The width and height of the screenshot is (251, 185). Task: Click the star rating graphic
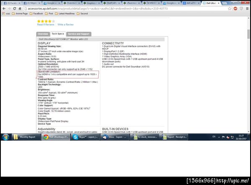pyautogui.click(x=46, y=21)
